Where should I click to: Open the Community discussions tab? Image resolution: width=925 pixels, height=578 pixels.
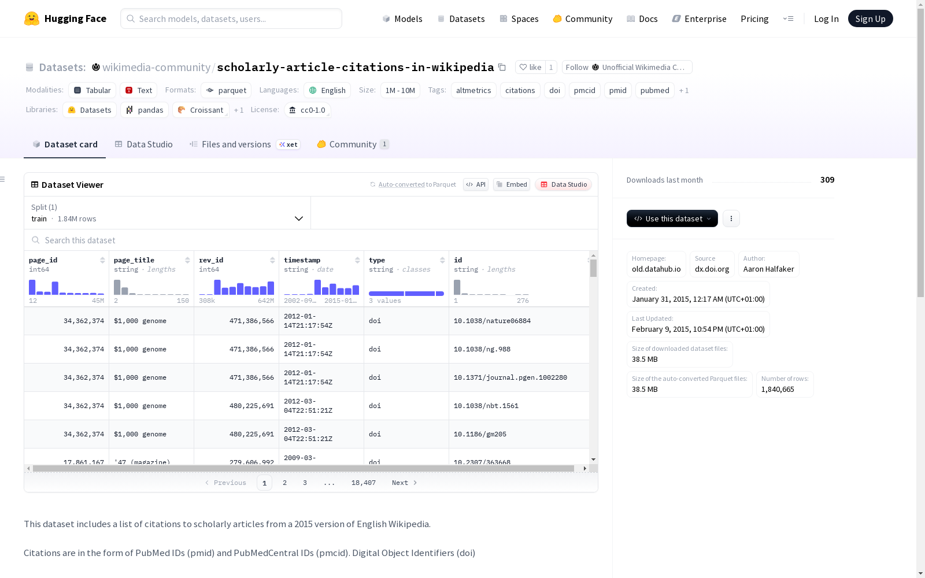tap(353, 144)
